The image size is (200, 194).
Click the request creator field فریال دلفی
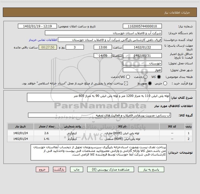(x=110, y=40)
